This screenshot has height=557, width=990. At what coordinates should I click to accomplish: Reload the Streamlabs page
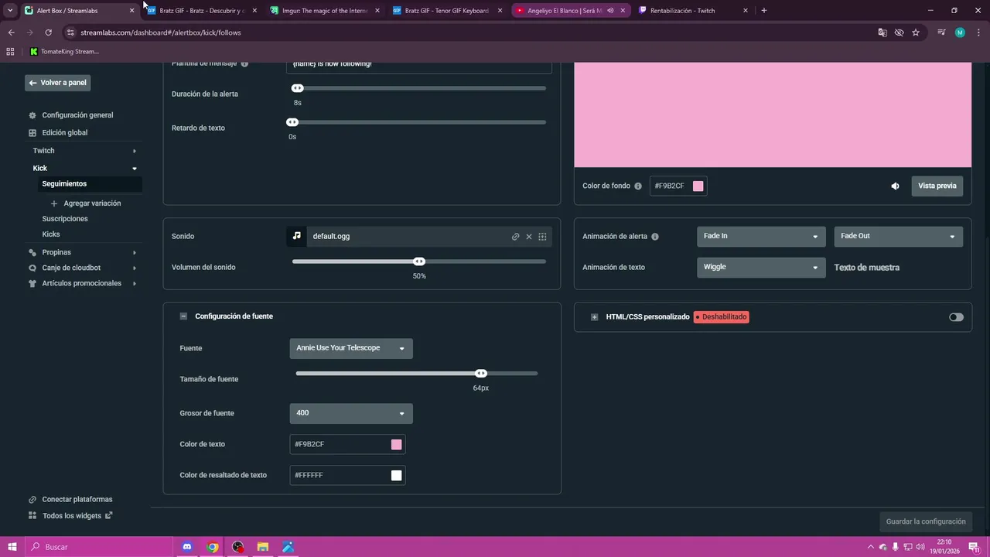(x=48, y=32)
